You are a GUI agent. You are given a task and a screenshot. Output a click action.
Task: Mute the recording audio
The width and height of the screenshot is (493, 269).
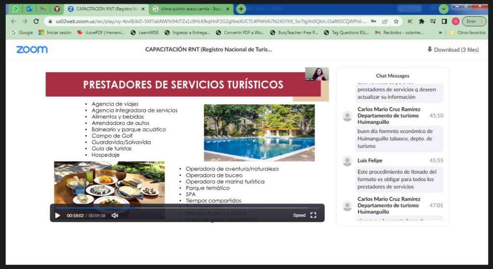[115, 215]
